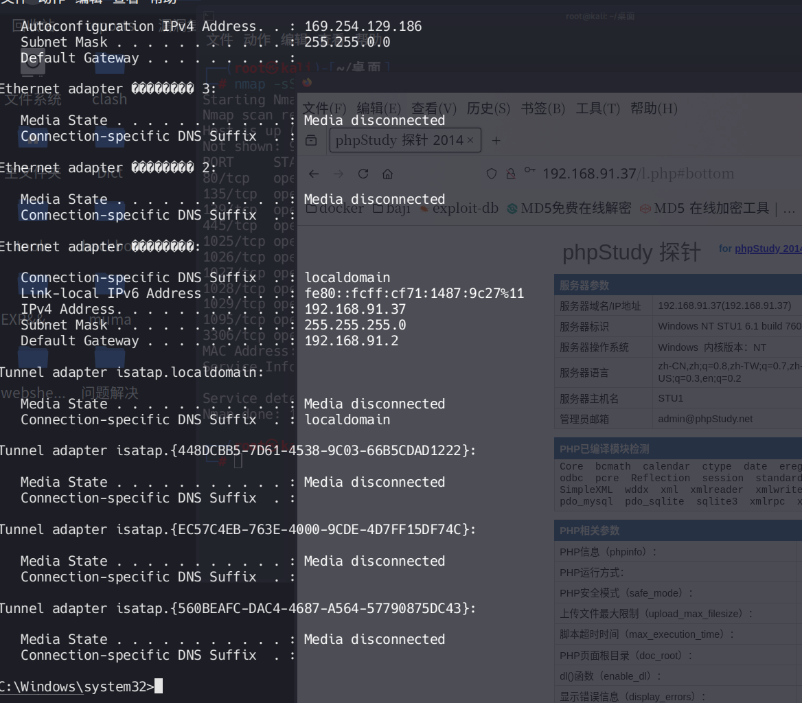Open saved passwords key icon
The width and height of the screenshot is (802, 703).
click(x=530, y=171)
